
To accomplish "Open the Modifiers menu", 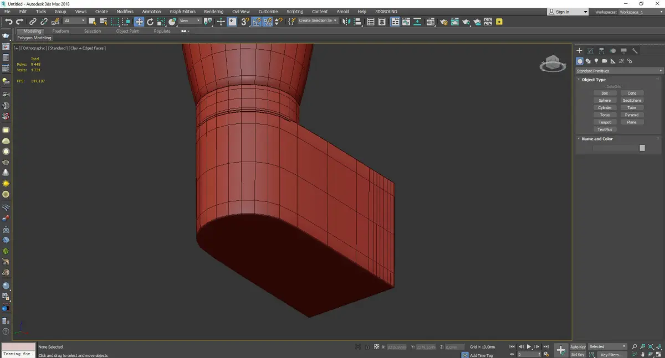I will [x=125, y=12].
